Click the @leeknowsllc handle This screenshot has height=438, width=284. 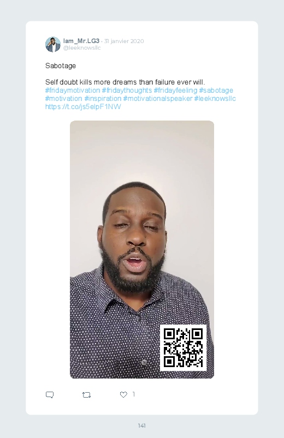(82, 48)
